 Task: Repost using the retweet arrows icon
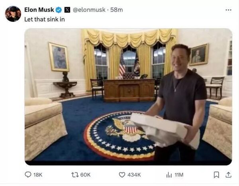point(75,175)
